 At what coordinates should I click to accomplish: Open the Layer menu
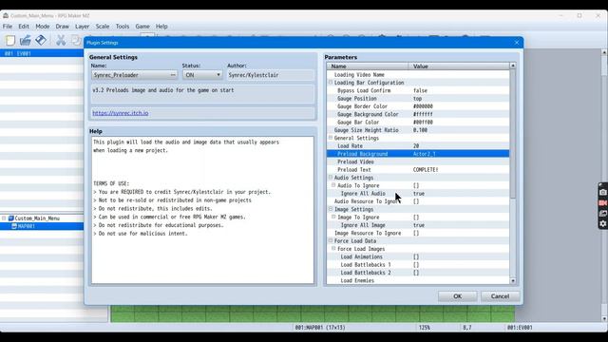pos(82,27)
